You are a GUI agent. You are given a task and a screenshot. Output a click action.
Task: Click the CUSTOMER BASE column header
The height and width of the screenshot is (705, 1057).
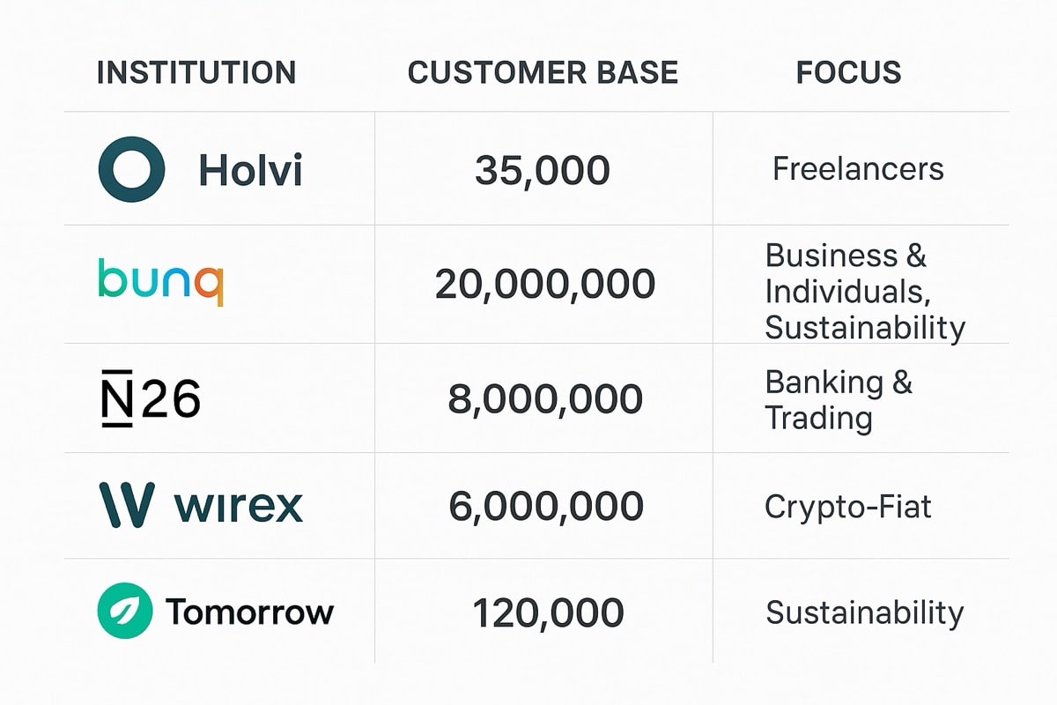(x=543, y=72)
